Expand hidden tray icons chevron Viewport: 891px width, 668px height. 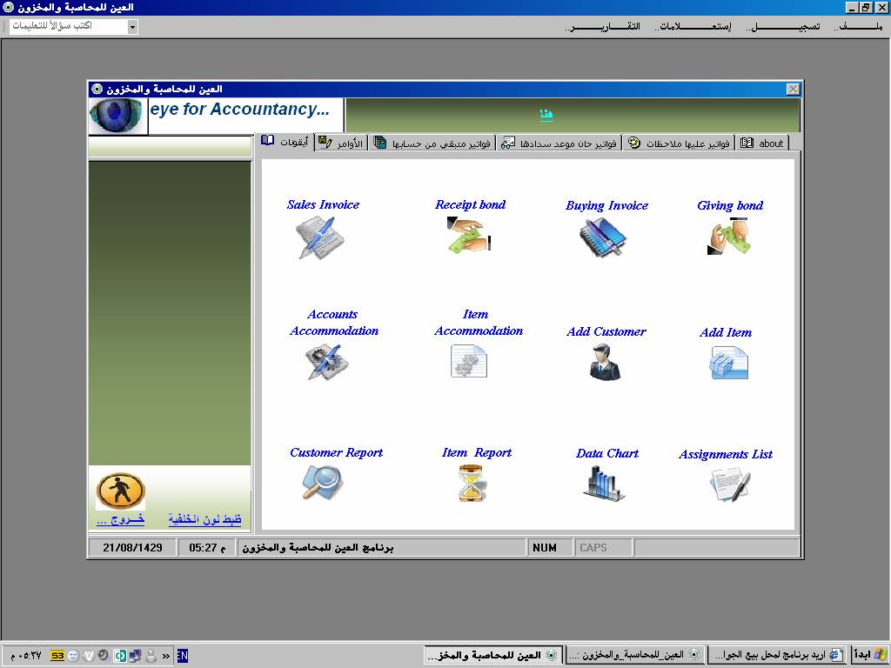click(x=166, y=656)
